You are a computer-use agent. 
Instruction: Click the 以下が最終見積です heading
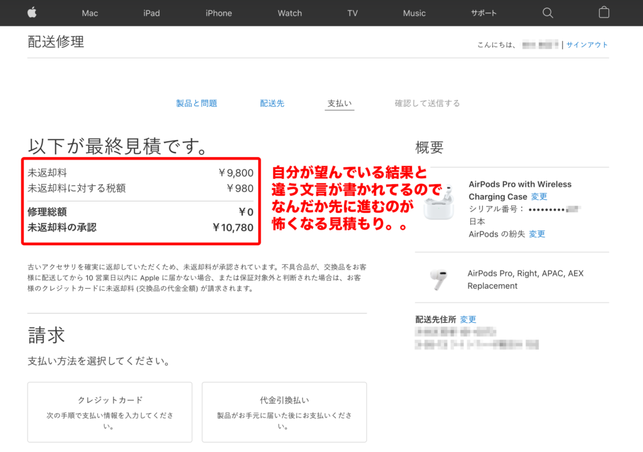pos(119,146)
